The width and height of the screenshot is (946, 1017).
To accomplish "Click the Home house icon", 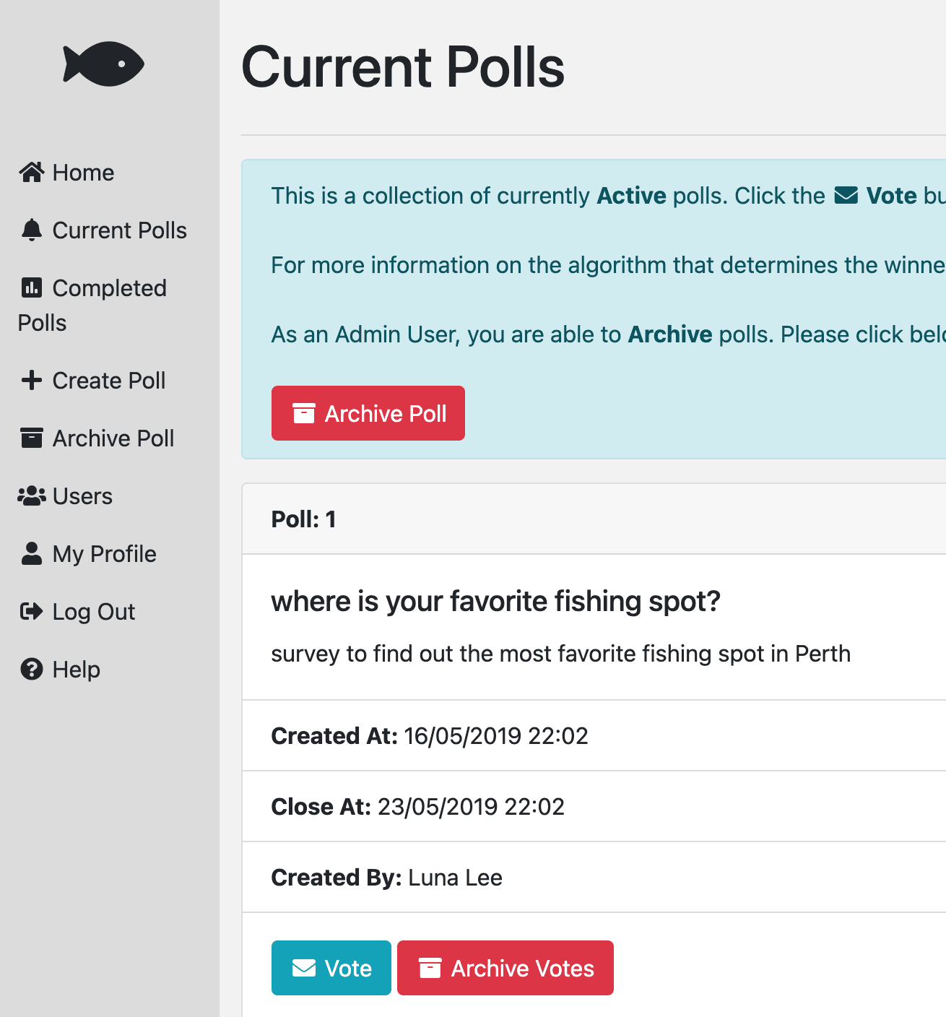I will 32,172.
